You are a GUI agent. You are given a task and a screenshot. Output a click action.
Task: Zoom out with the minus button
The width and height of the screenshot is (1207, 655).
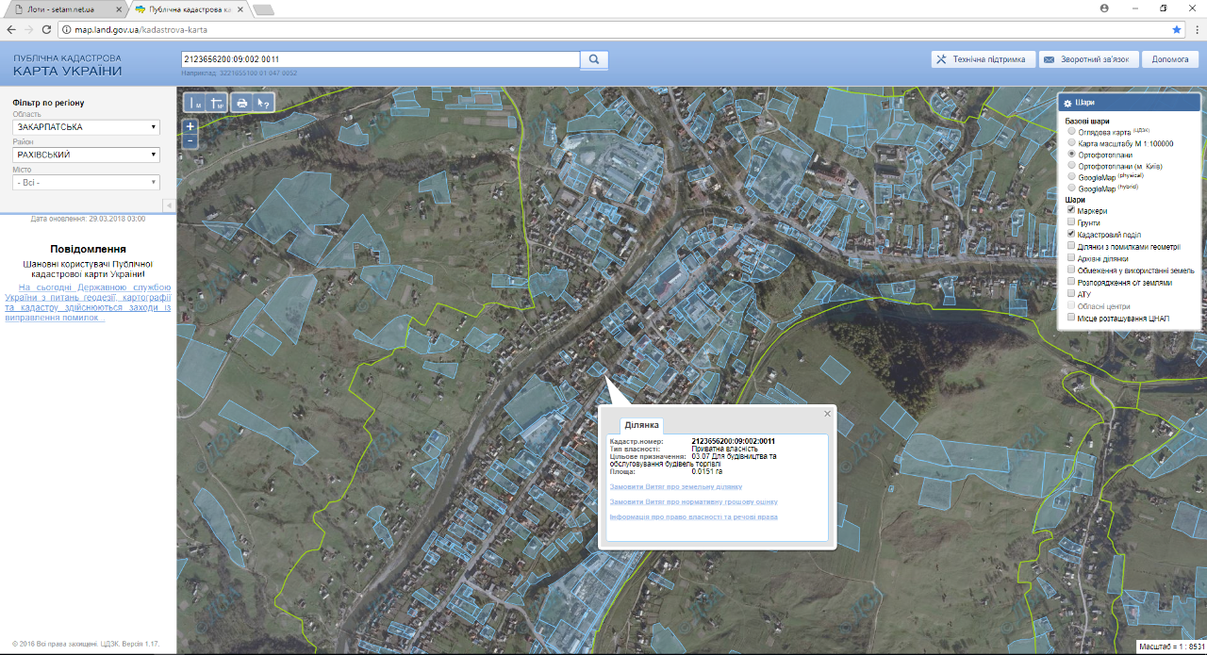coord(190,140)
